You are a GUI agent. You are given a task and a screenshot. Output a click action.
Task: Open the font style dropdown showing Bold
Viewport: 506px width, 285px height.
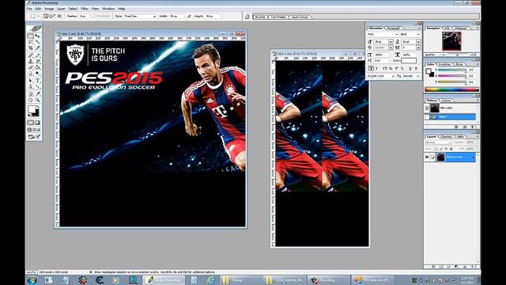pyautogui.click(x=410, y=34)
